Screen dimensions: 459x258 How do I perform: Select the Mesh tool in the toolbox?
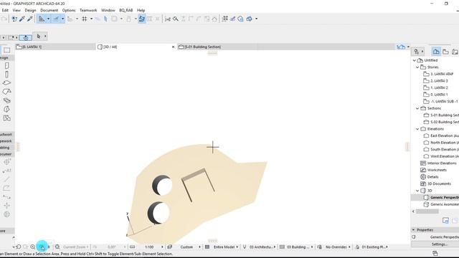pos(6,100)
